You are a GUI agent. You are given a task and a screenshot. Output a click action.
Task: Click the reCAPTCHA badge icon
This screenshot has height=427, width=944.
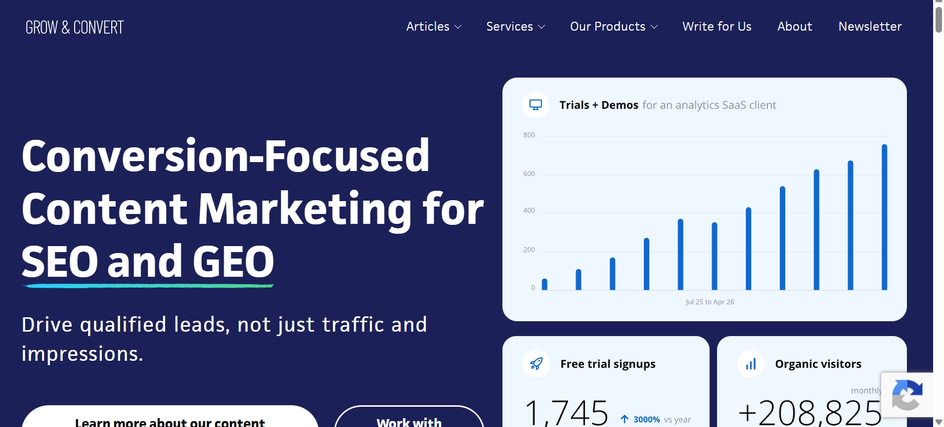coord(907,395)
